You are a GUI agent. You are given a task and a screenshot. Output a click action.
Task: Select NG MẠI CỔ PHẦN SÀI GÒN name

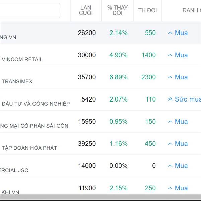click(x=34, y=126)
